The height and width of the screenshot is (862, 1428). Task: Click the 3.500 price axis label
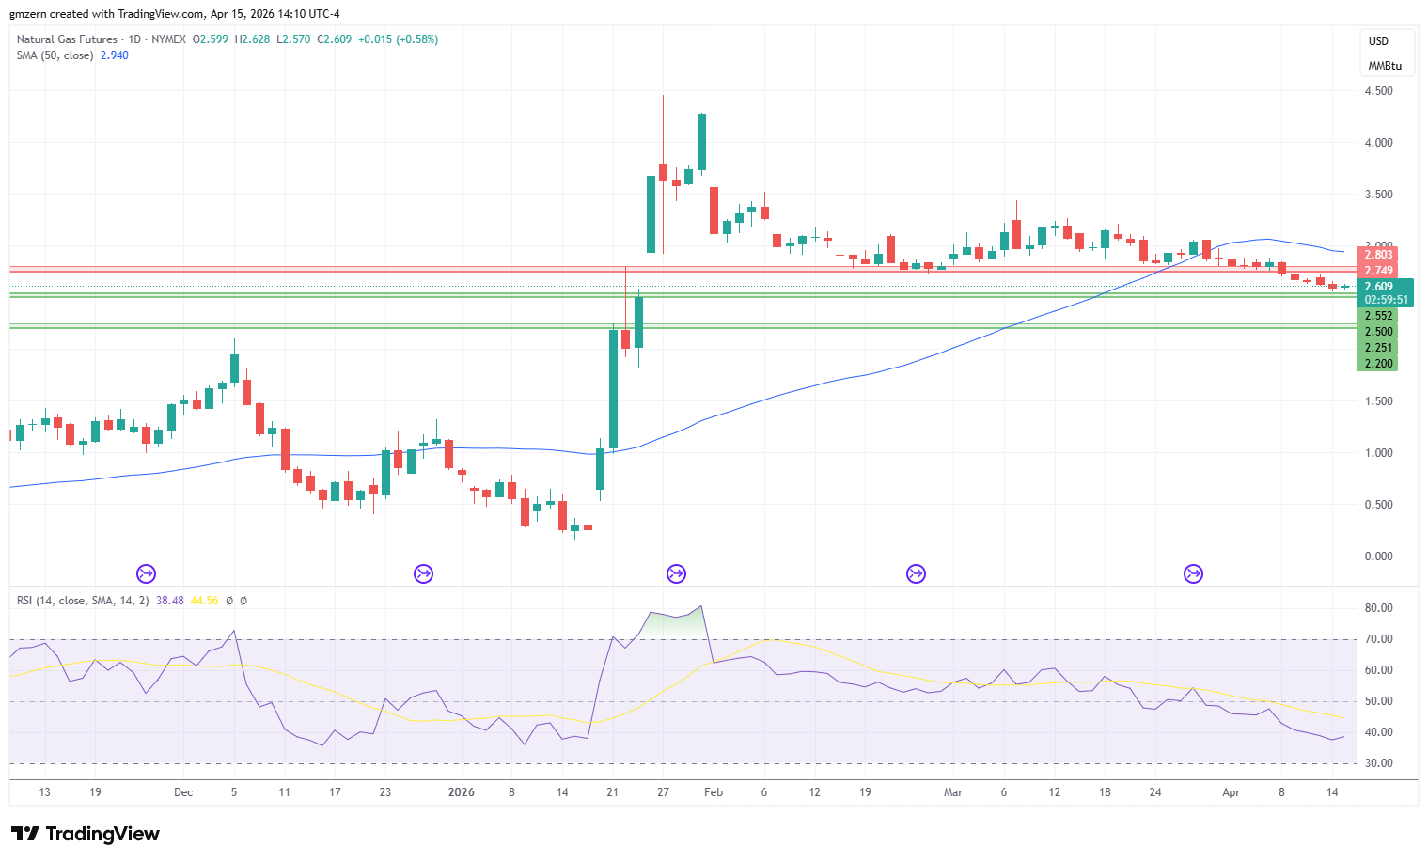tap(1378, 195)
